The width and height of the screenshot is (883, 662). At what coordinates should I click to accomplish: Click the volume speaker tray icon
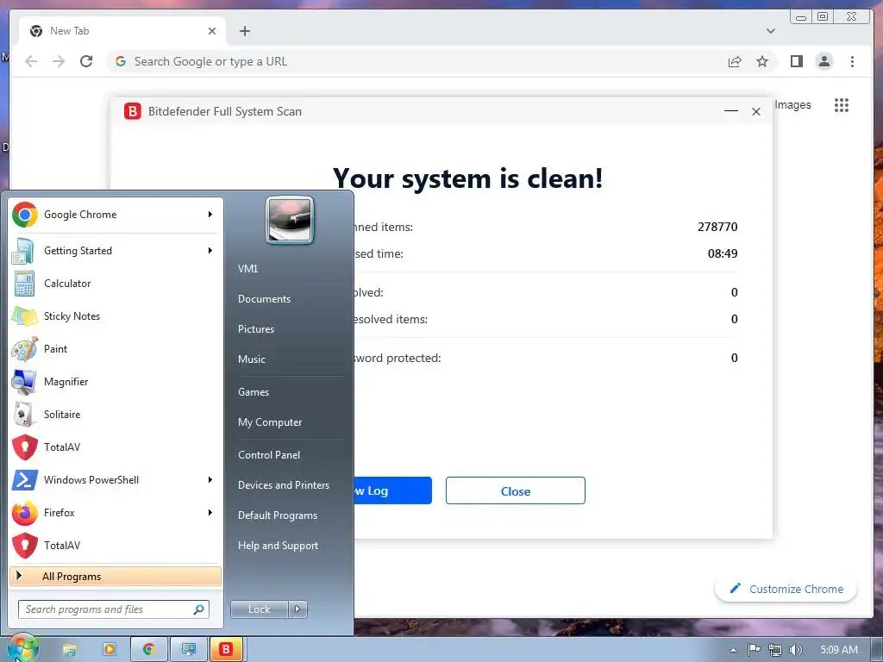(x=796, y=650)
